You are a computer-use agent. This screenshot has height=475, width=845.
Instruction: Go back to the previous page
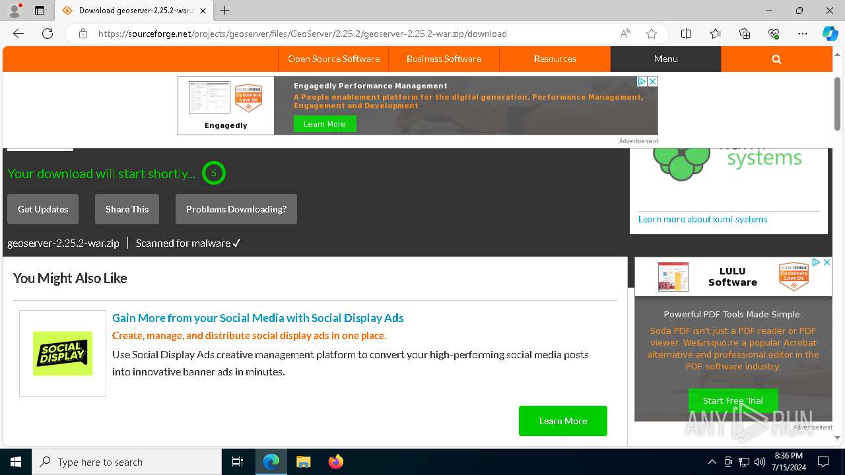pos(18,34)
